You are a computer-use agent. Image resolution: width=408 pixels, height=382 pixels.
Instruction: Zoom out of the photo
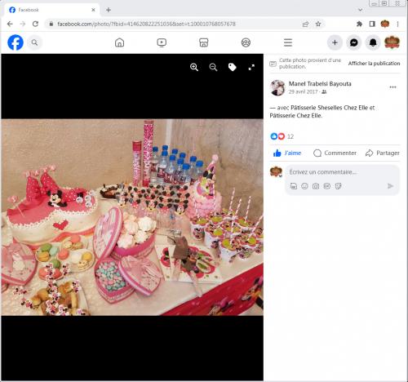tap(213, 67)
